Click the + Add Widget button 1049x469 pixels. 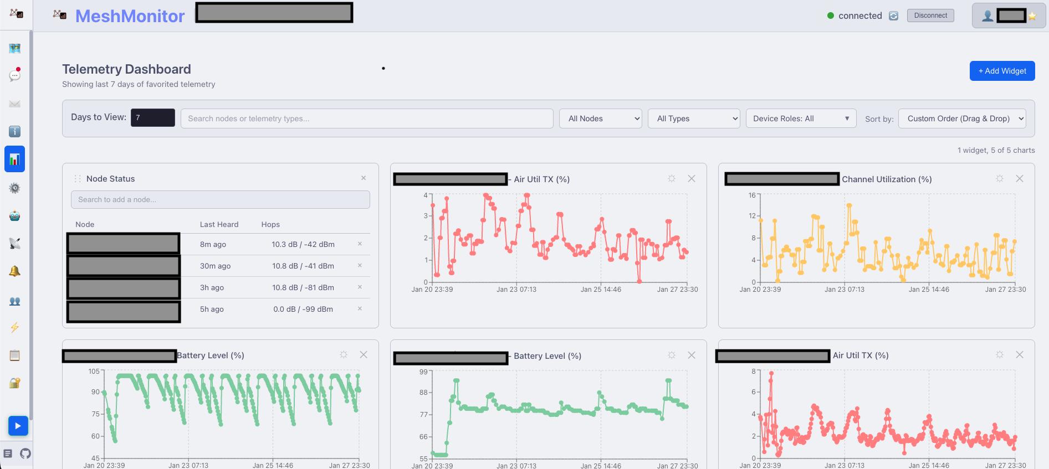pos(1002,71)
